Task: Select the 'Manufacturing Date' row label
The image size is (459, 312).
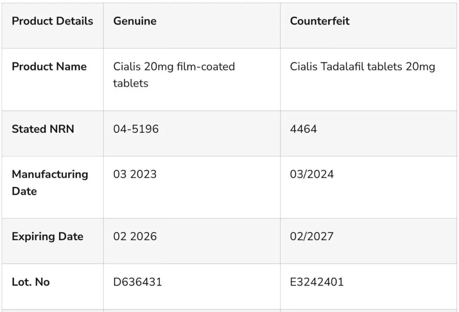Action: tap(50, 182)
